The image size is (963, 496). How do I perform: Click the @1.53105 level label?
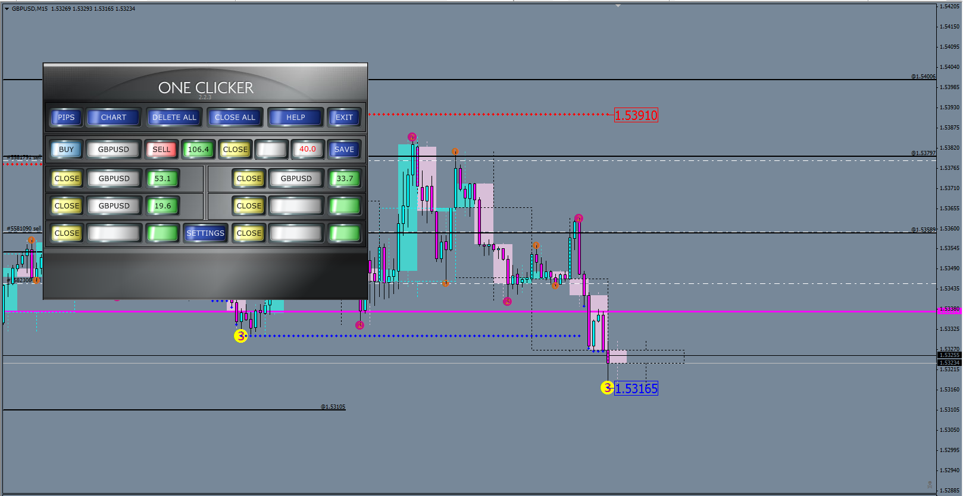tap(333, 407)
